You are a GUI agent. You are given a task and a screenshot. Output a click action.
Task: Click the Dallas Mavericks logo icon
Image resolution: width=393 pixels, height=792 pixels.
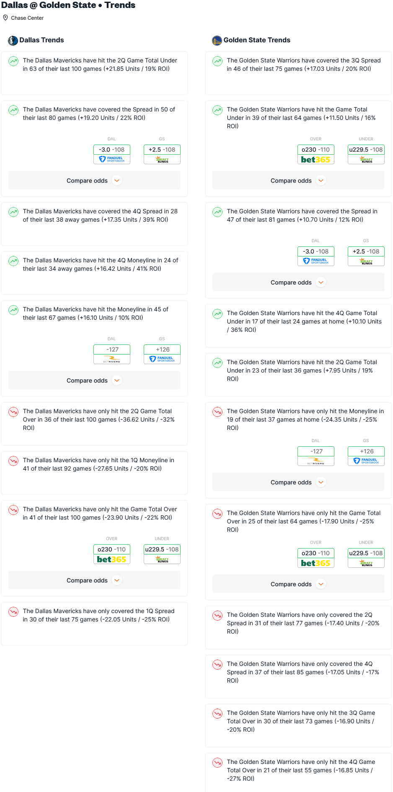click(13, 40)
